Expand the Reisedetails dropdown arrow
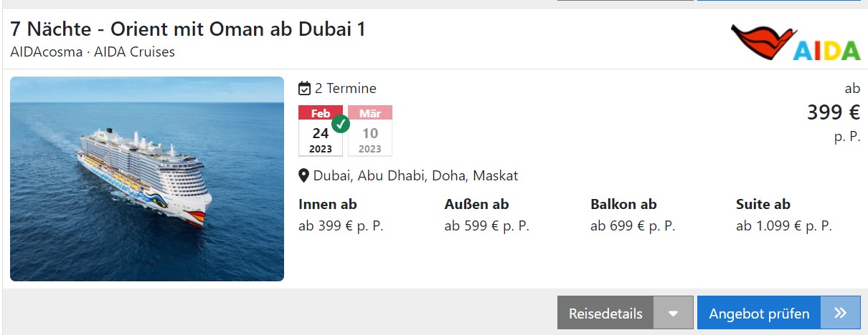Screen dimensions: 868x335 point(673,313)
